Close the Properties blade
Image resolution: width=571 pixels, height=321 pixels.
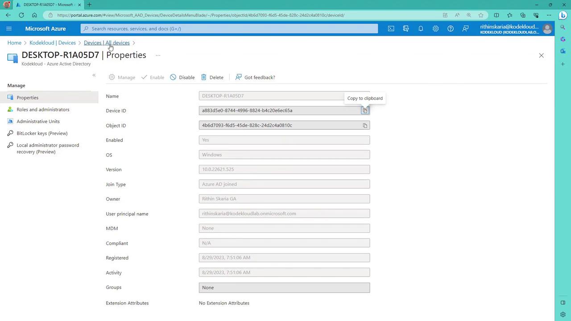tap(541, 55)
